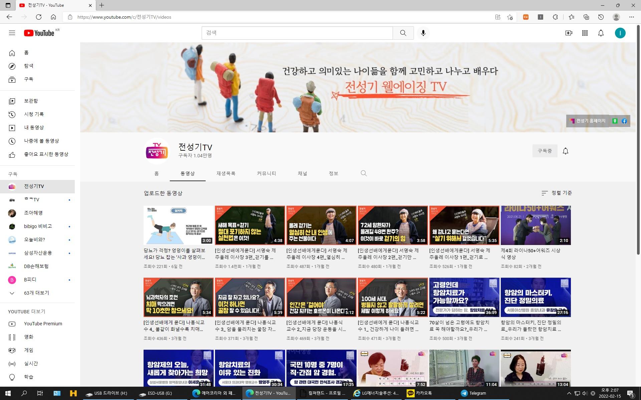The width and height of the screenshot is (641, 400).
Task: Open 영화 movies in sidebar
Action: point(37,337)
